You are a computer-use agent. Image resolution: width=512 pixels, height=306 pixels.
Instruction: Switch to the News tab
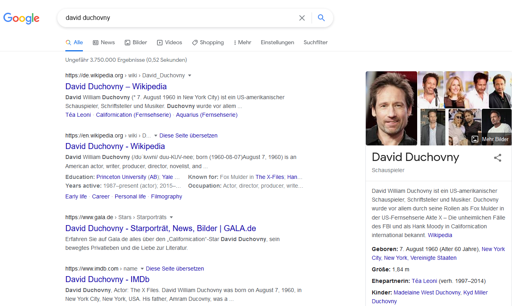104,42
